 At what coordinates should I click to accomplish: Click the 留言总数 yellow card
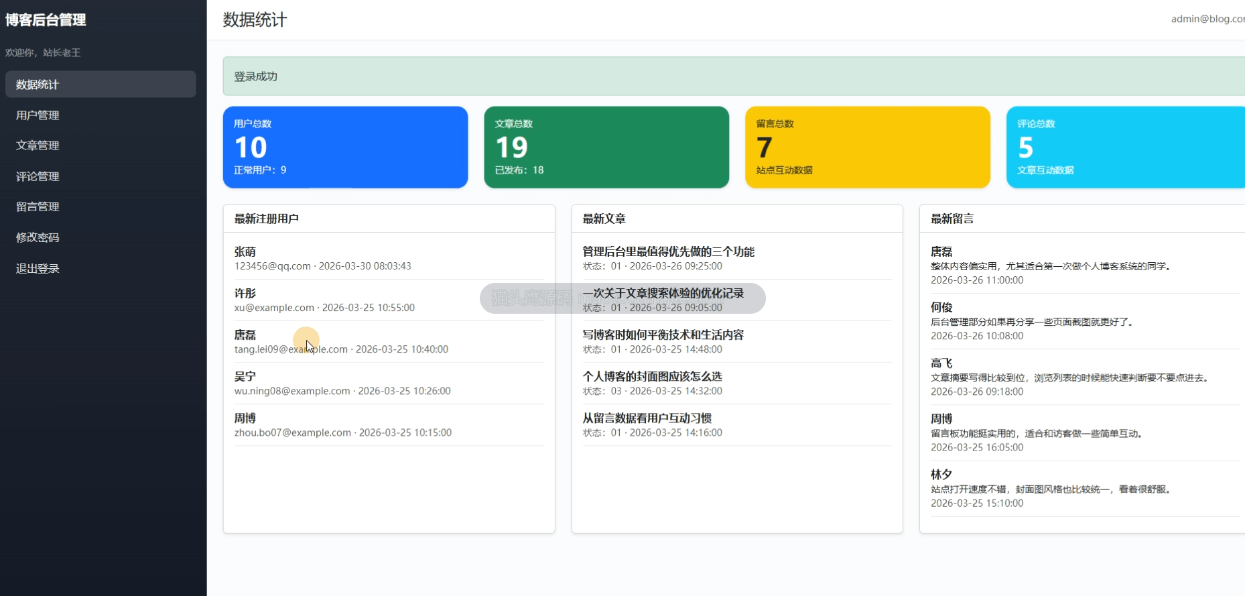pyautogui.click(x=868, y=147)
